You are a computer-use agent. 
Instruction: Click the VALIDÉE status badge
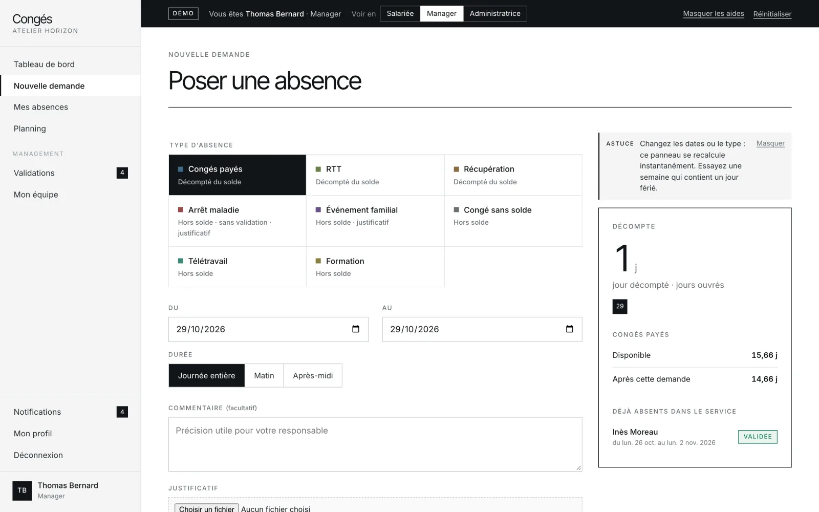[x=758, y=437]
